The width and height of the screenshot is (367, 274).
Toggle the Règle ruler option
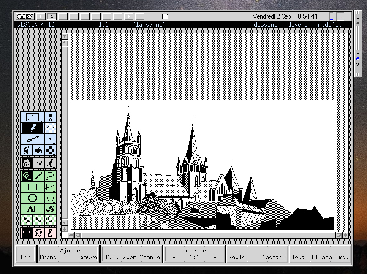coord(237,257)
